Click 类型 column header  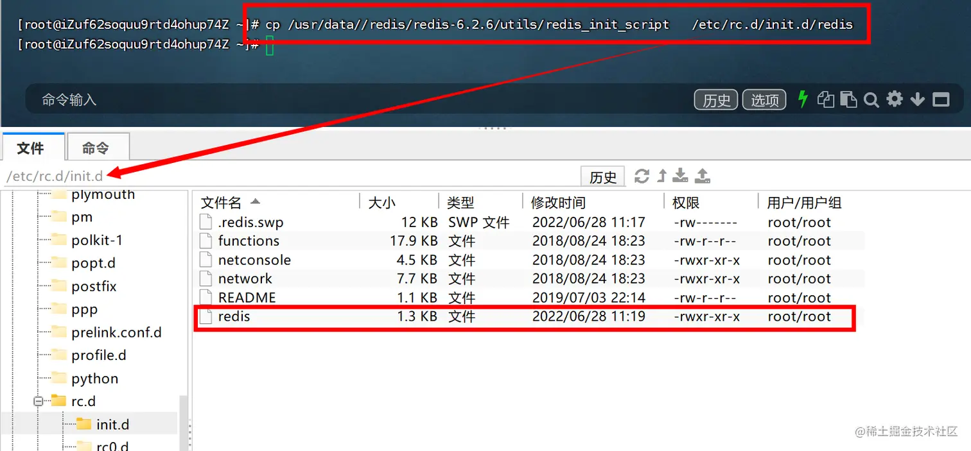(x=460, y=203)
